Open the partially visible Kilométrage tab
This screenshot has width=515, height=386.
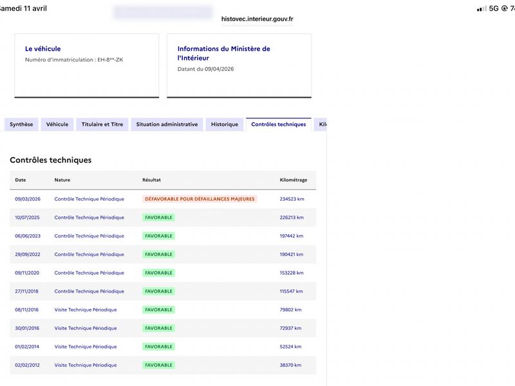(x=321, y=124)
